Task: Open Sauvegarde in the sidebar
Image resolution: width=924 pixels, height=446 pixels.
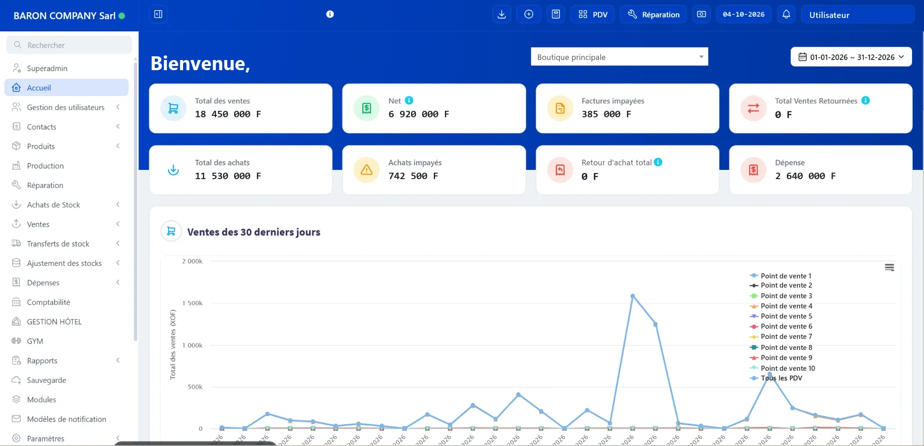Action: coord(67,380)
